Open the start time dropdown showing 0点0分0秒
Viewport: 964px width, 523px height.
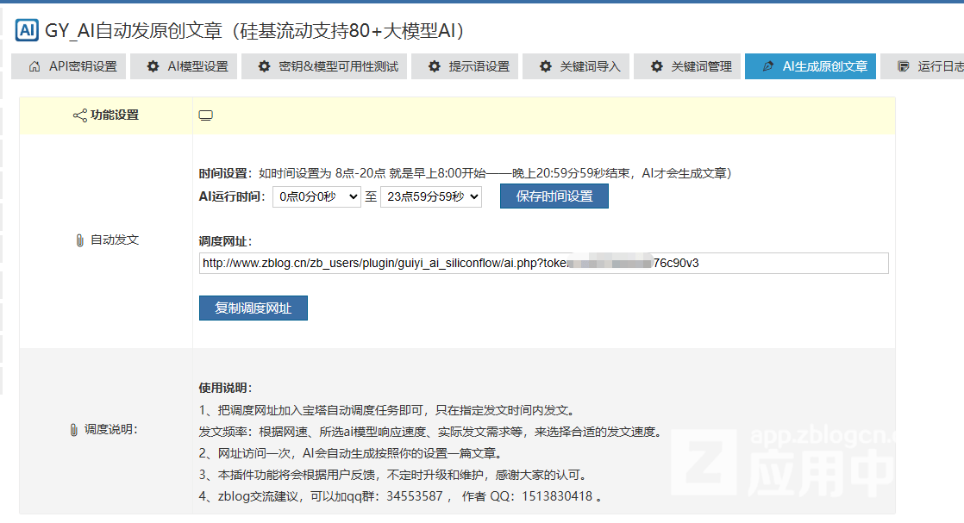316,196
